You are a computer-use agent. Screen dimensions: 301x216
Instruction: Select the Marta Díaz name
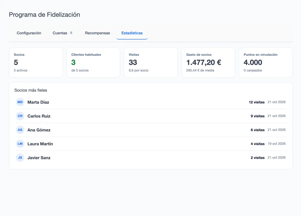[38, 102]
